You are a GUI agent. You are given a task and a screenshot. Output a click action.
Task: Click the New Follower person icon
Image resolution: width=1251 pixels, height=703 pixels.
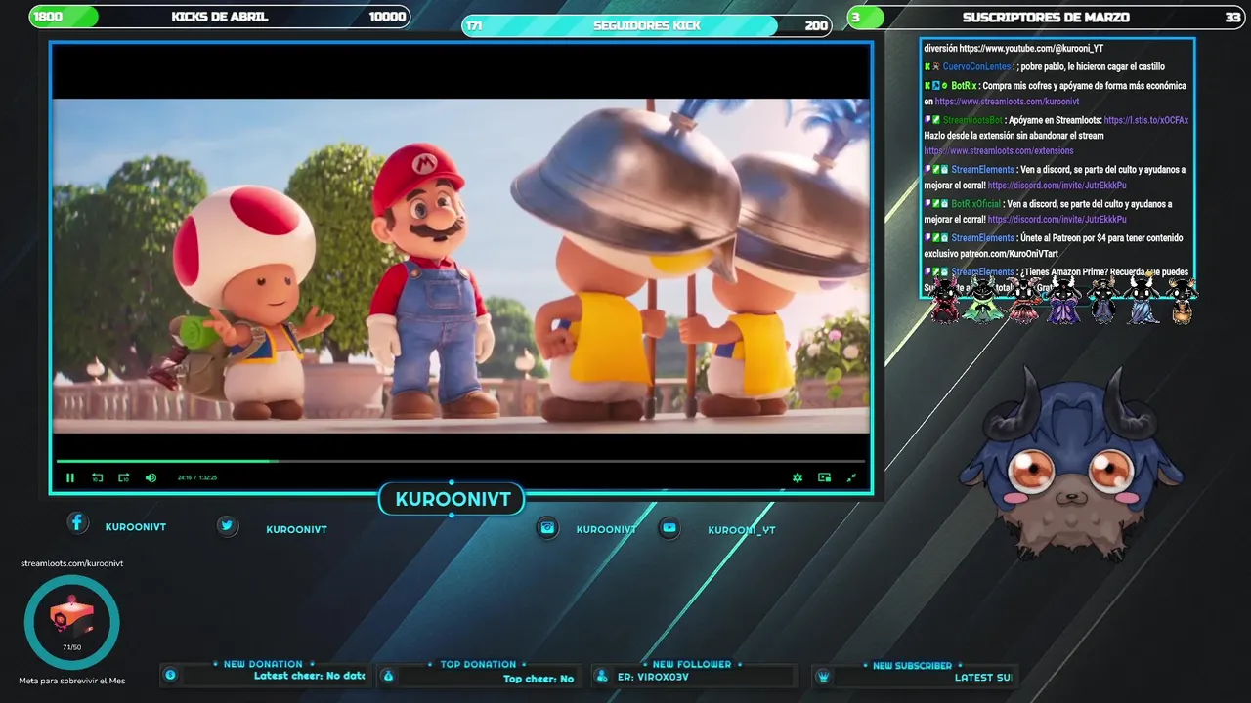click(600, 676)
